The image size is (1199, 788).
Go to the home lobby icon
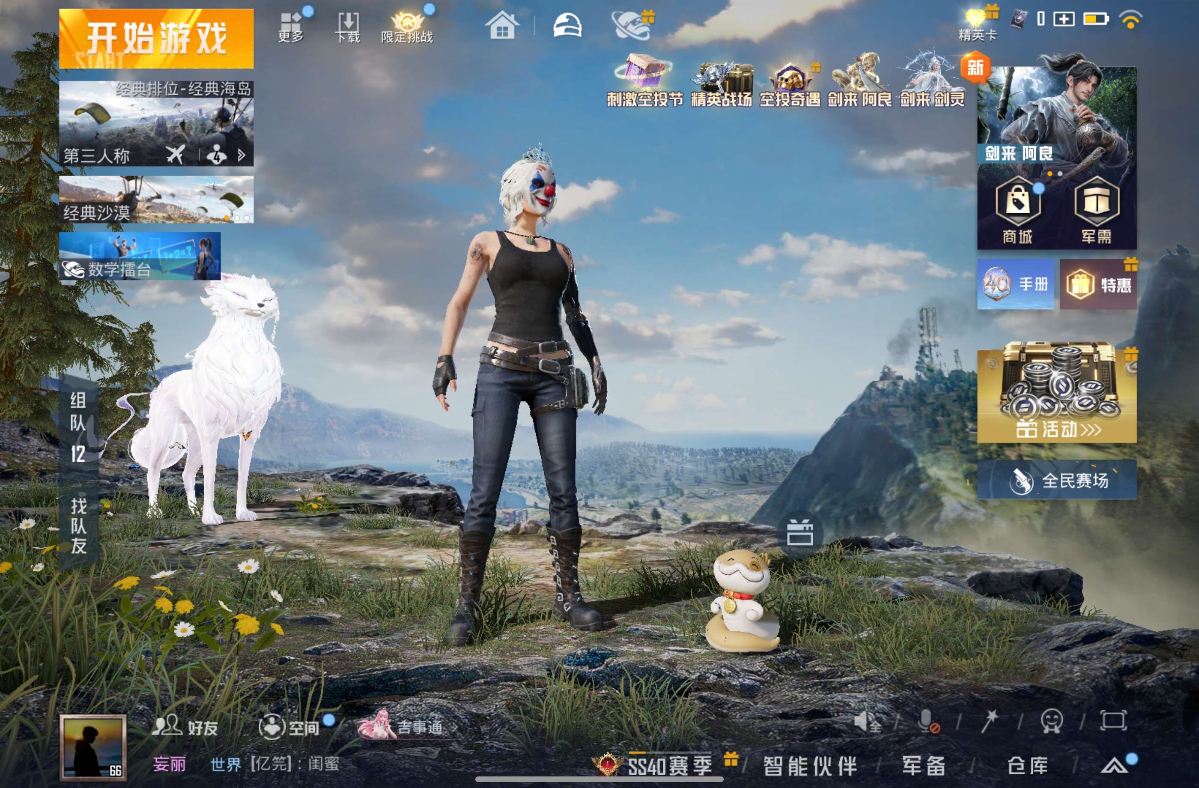pos(502,25)
